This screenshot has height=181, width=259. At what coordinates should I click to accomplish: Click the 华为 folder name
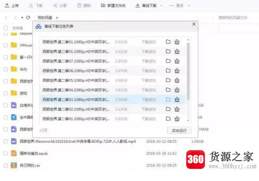point(23,69)
